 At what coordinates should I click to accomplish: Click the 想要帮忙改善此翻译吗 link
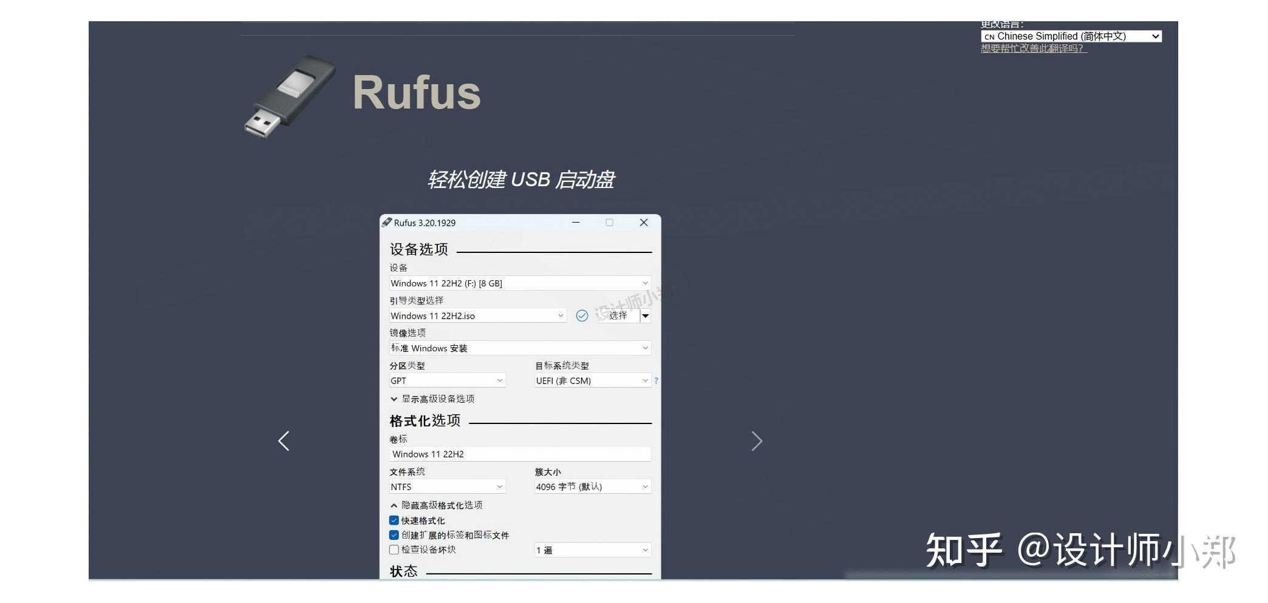pyautogui.click(x=1032, y=49)
